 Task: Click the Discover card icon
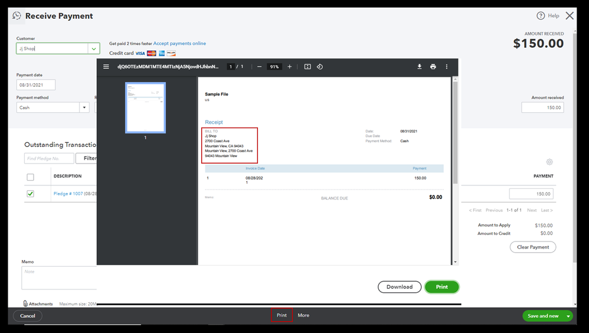click(171, 53)
